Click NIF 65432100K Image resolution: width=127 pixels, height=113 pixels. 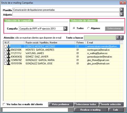point(16,50)
